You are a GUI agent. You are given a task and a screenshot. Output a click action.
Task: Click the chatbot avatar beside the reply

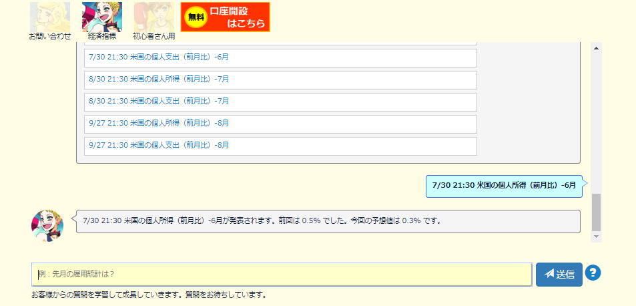tap(47, 224)
